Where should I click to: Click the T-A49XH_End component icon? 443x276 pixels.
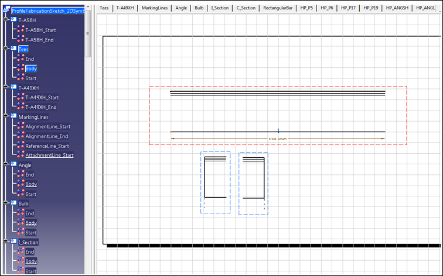click(21, 107)
